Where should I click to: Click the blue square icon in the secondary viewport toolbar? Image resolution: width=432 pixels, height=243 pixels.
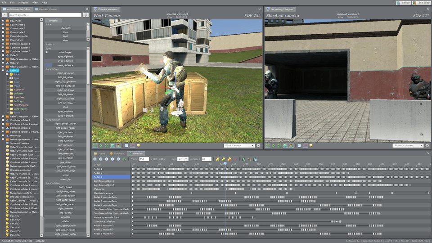click(x=299, y=145)
